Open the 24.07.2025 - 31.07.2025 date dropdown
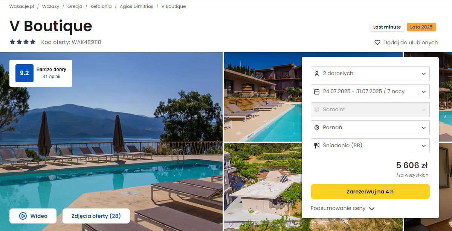Screen dimensions: 452x231 (370, 92)
